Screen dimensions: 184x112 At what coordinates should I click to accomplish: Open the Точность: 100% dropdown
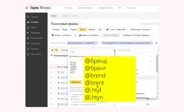point(111,35)
